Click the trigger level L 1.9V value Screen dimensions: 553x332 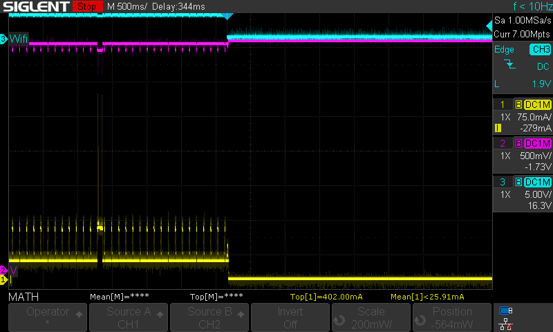click(x=523, y=84)
